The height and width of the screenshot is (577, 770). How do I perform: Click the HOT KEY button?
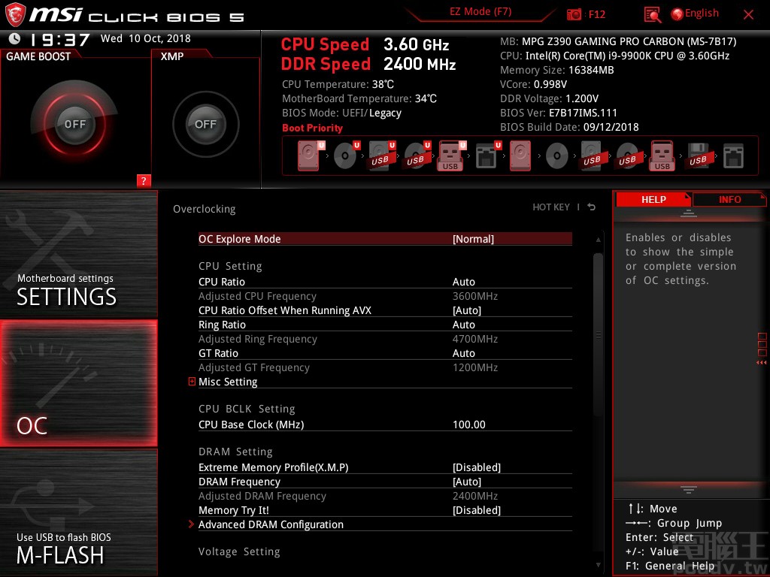pos(551,207)
